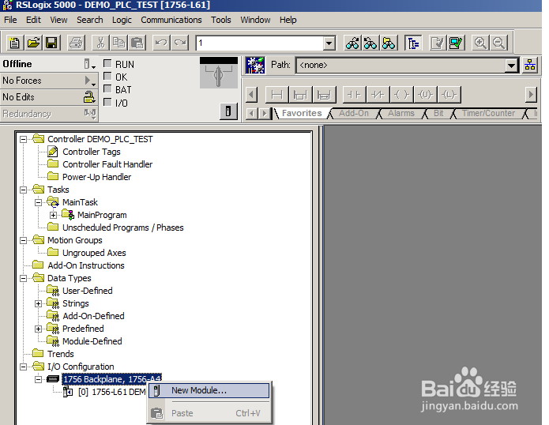The height and width of the screenshot is (425, 549).
Task: Select the Trends folder in tree
Action: coord(61,354)
